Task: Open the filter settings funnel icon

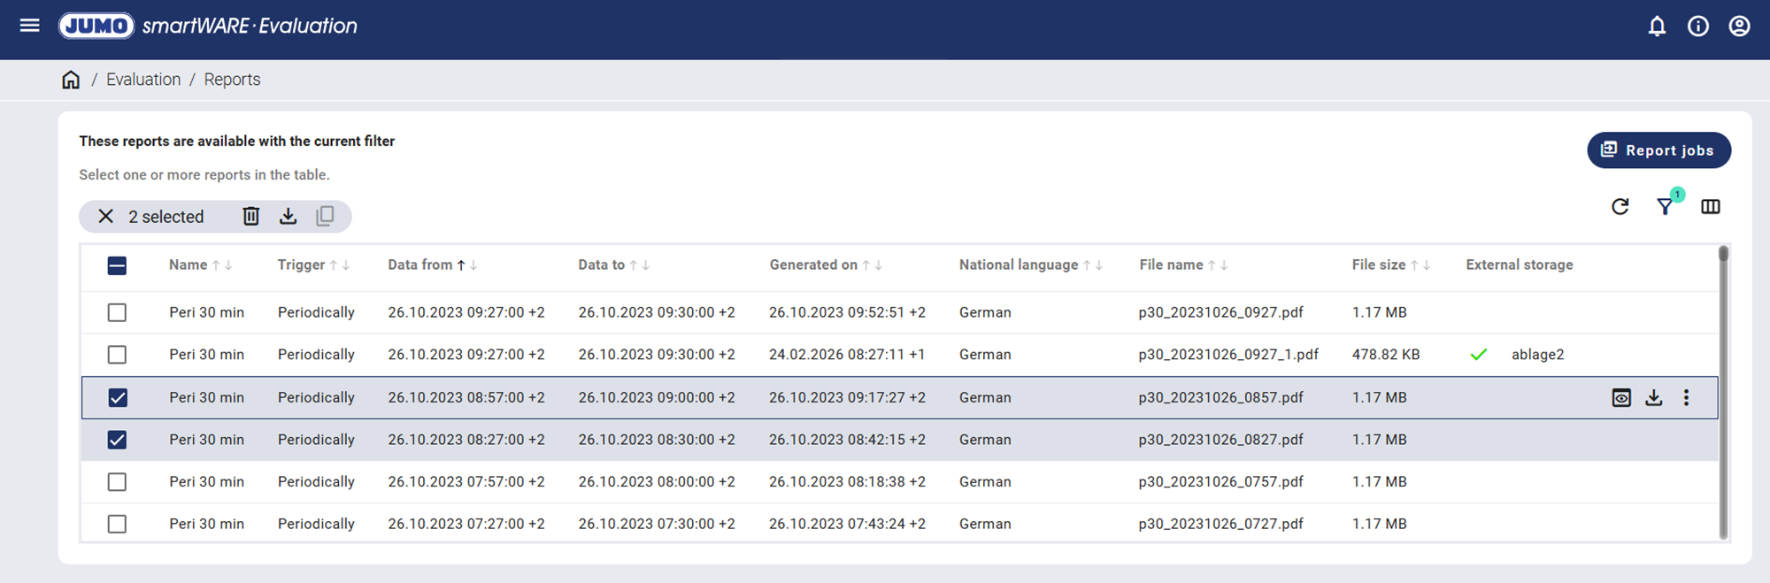Action: click(1665, 207)
